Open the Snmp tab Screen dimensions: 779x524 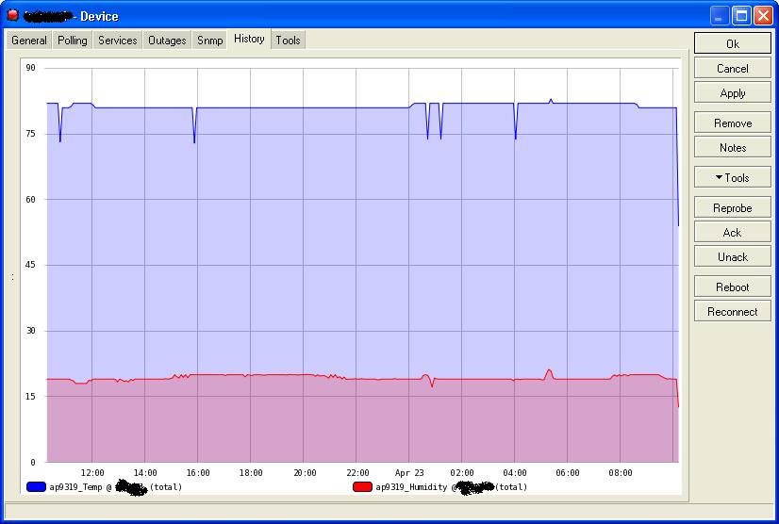coord(209,41)
